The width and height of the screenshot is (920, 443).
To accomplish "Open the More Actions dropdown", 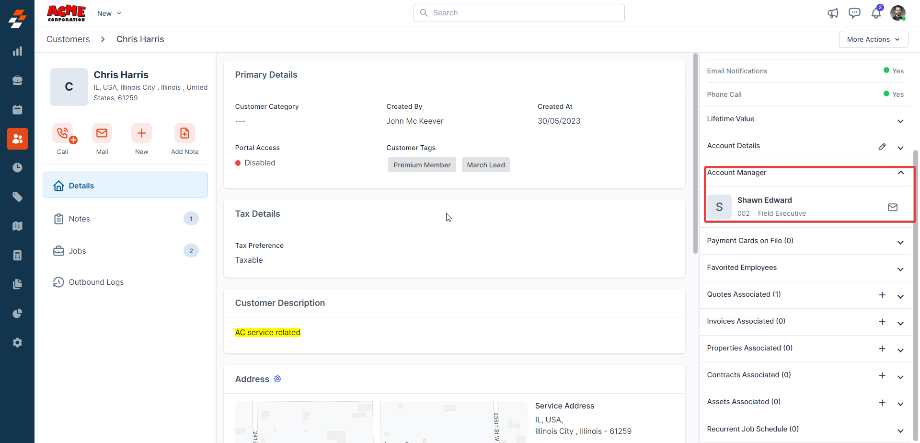I will pos(873,39).
